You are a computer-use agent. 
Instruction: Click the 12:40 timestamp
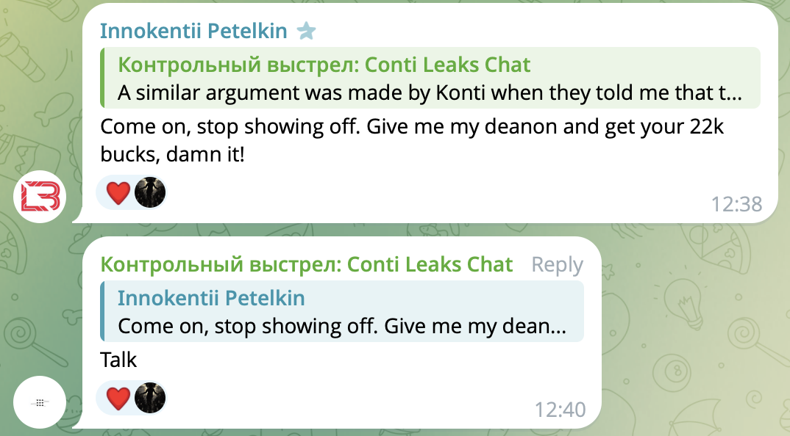(x=560, y=409)
